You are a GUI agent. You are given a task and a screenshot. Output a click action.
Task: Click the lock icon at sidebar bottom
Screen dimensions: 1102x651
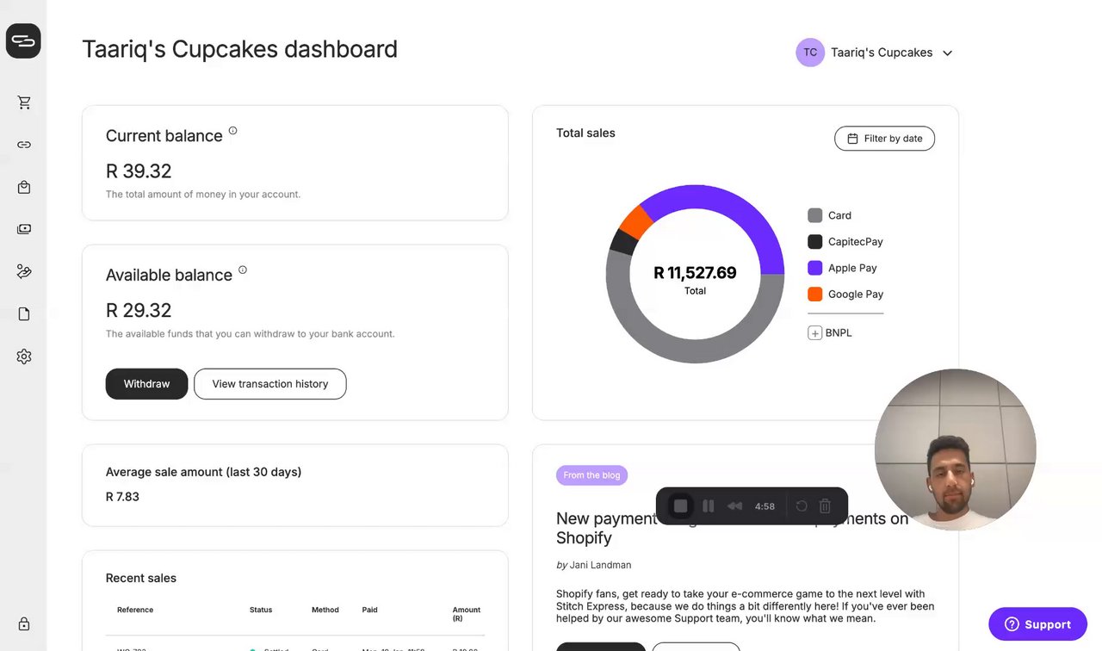(x=24, y=623)
